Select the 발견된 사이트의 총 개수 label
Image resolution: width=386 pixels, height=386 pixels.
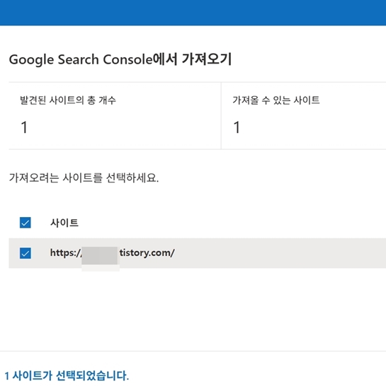(x=68, y=100)
